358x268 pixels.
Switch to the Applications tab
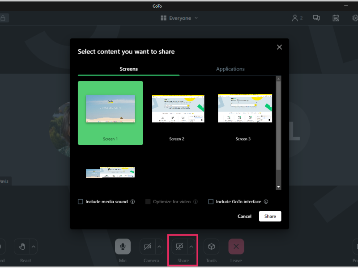230,69
